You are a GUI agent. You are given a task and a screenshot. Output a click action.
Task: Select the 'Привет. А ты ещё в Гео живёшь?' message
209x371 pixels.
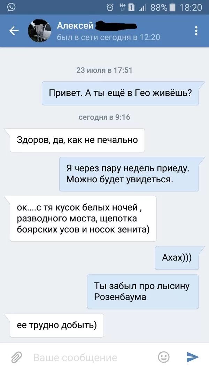120,93
